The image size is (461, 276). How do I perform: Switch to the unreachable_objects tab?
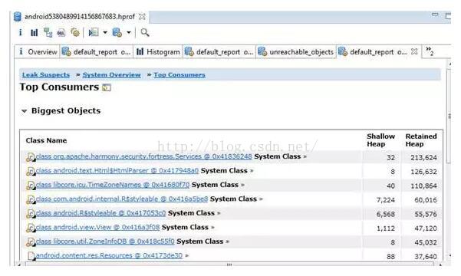(x=296, y=52)
